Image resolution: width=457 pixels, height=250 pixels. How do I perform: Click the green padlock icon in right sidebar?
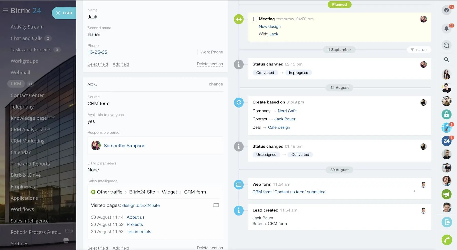(x=446, y=114)
